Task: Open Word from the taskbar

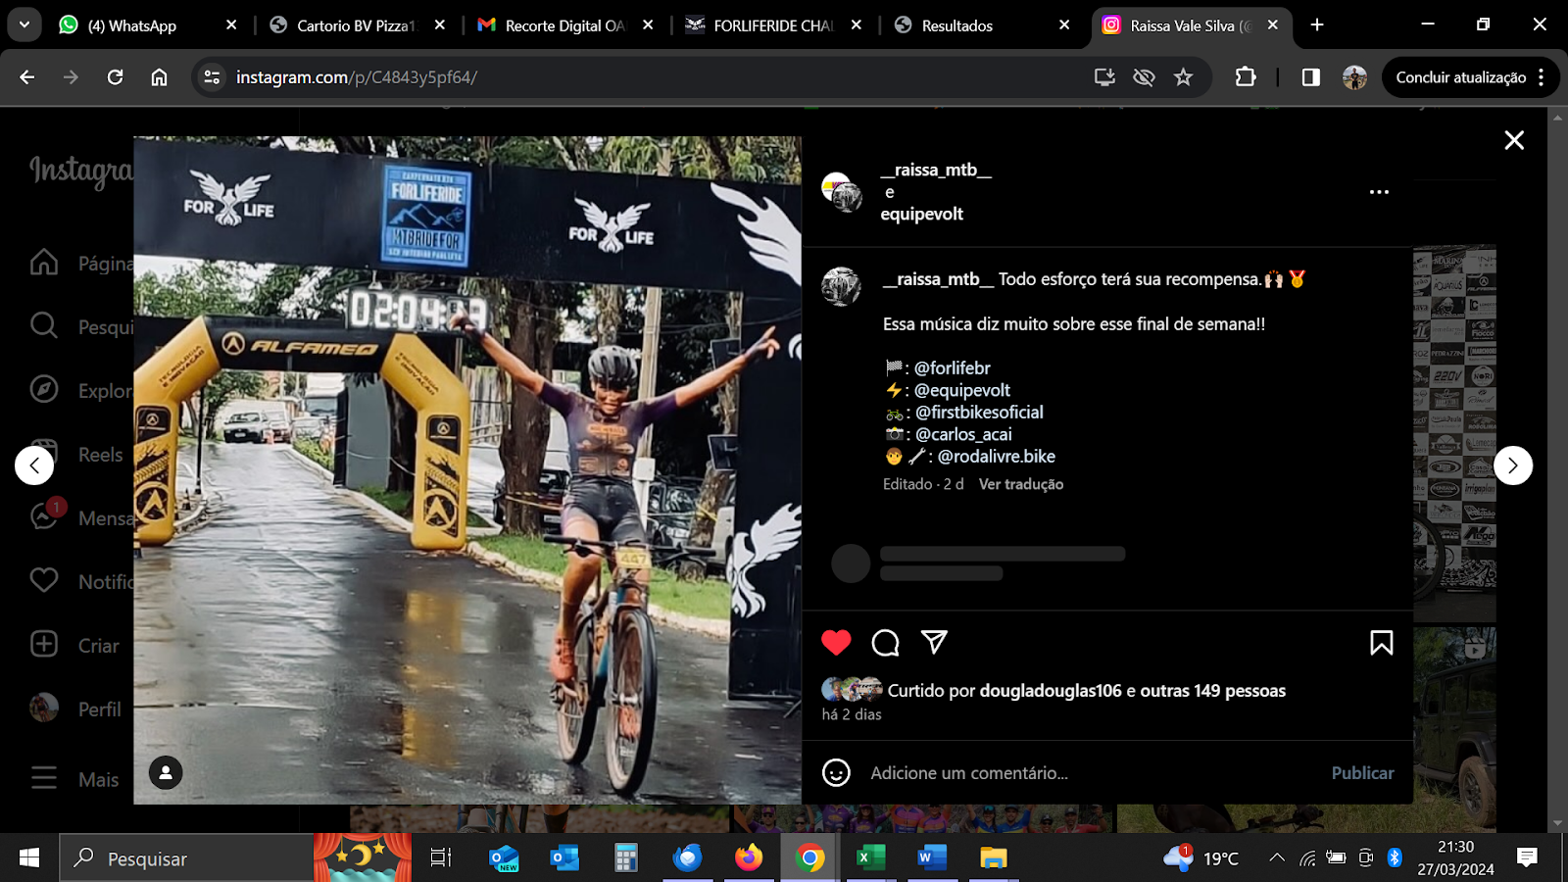Action: 932,858
